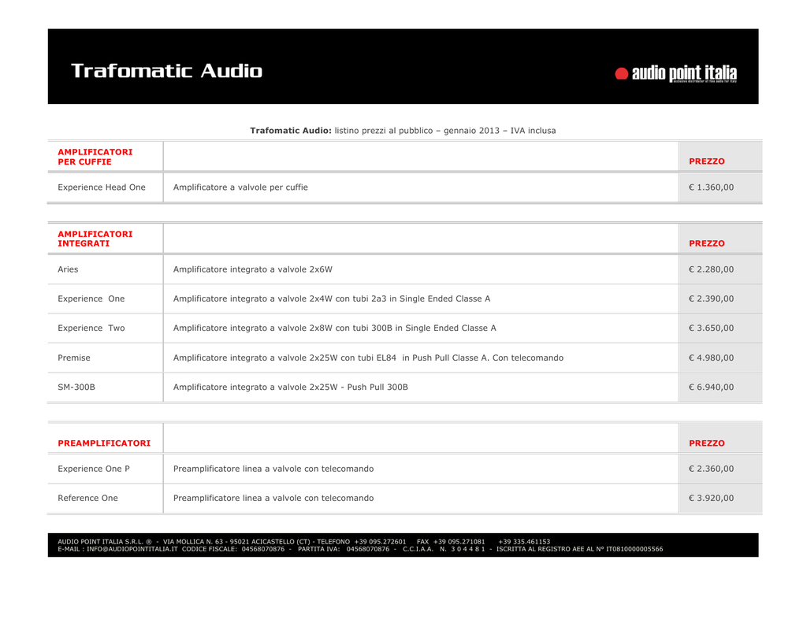This screenshot has height=623, width=807.
Task: Click the INFO@AUDIOPOINTITALIA.IT email address
Action: coord(132,549)
